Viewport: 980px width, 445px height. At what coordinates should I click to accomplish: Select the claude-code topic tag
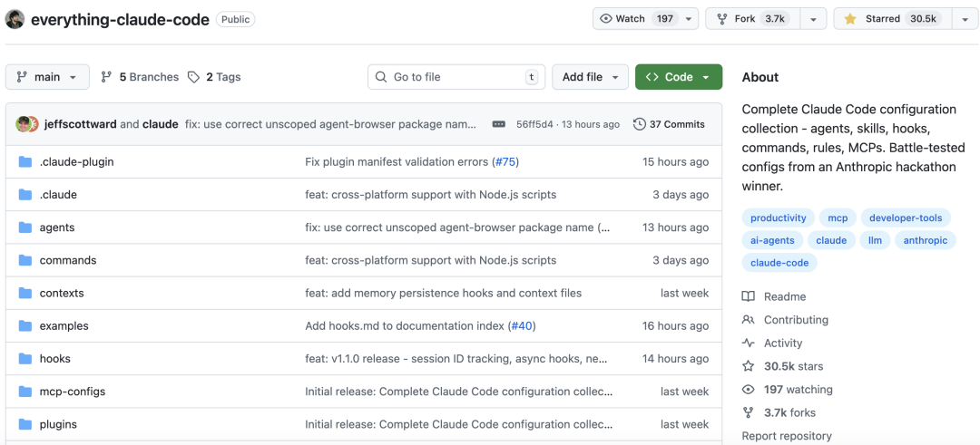pyautogui.click(x=779, y=264)
